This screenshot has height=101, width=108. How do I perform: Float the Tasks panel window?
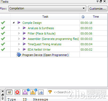point(101,1)
